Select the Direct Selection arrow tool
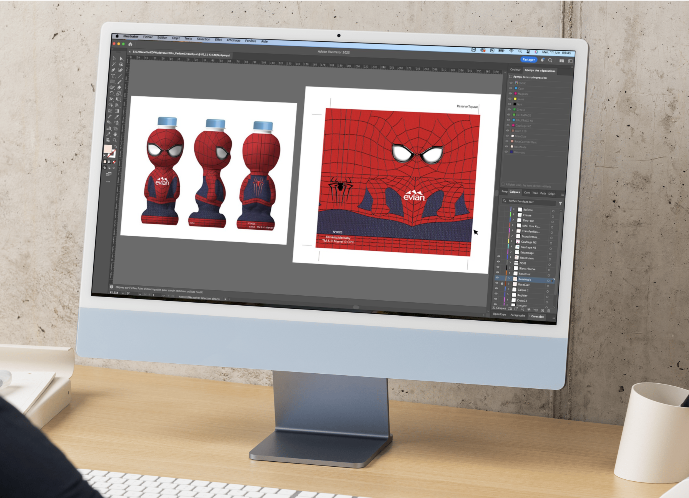Viewport: 689px width, 498px height. point(121,59)
